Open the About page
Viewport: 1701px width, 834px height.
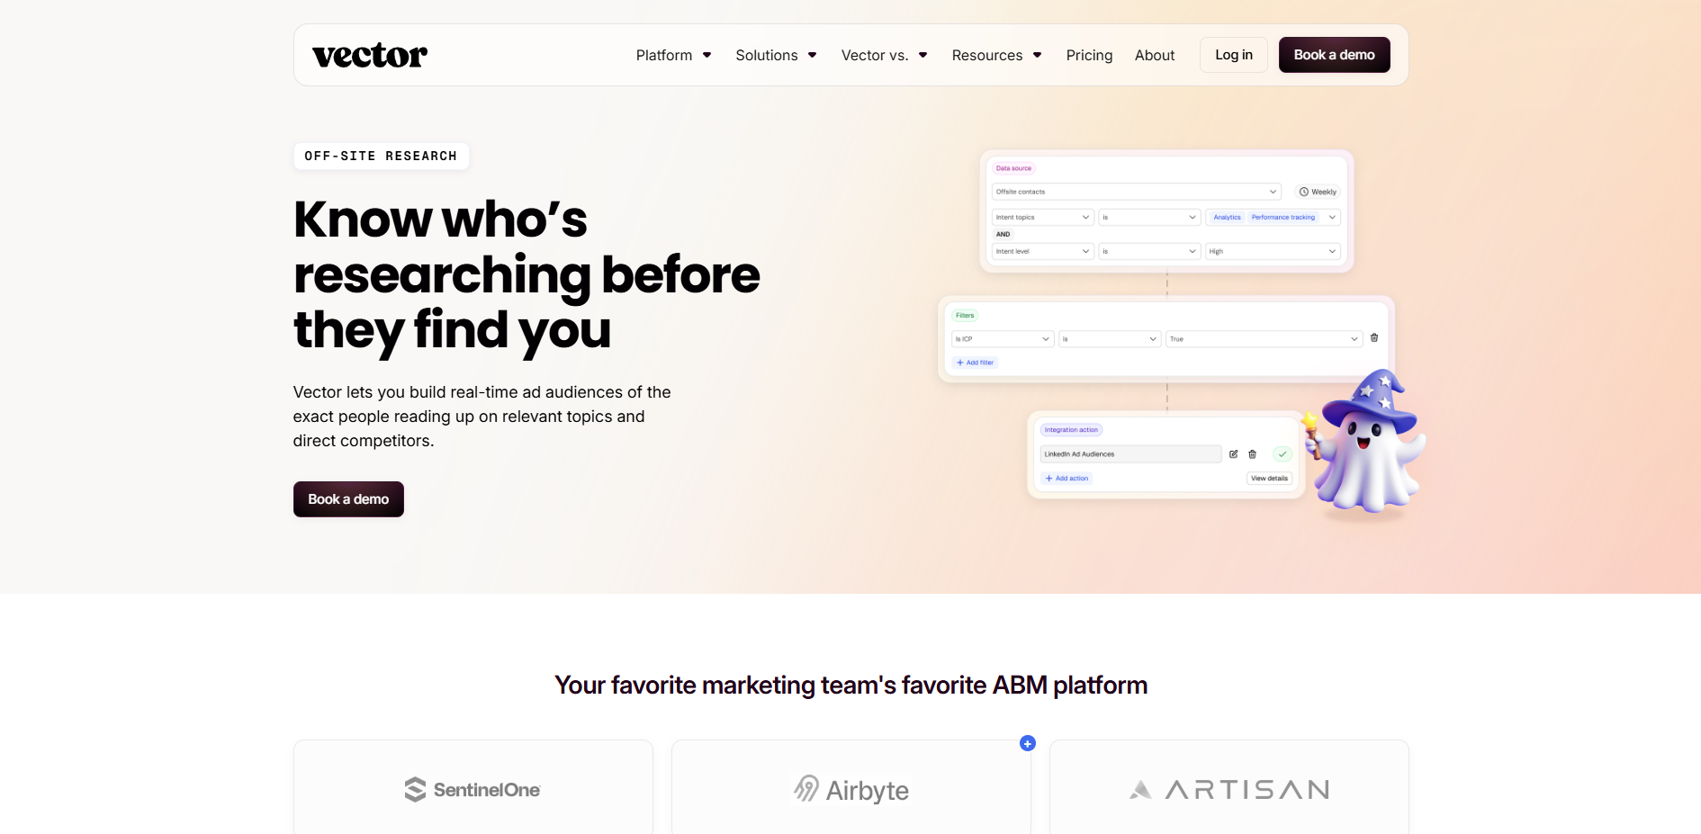point(1155,56)
